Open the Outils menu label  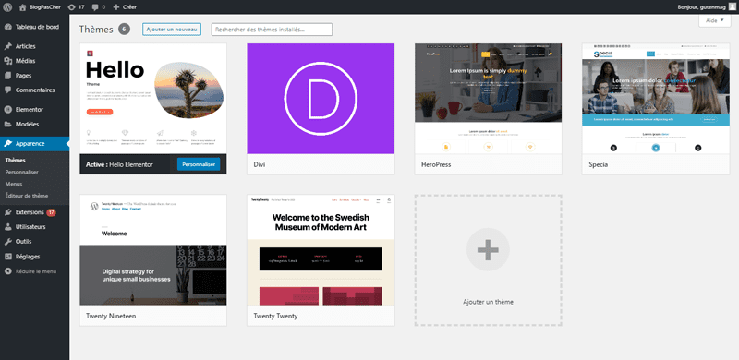24,242
